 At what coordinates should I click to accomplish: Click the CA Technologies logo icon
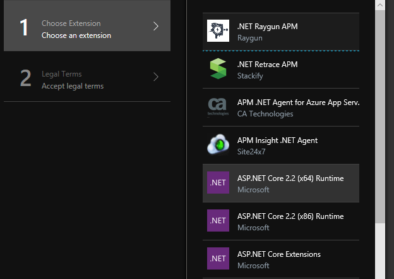218,107
